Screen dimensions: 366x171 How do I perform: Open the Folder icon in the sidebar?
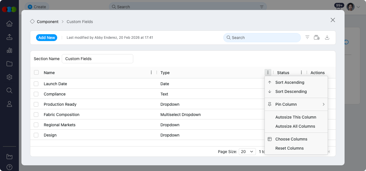click(x=9, y=64)
